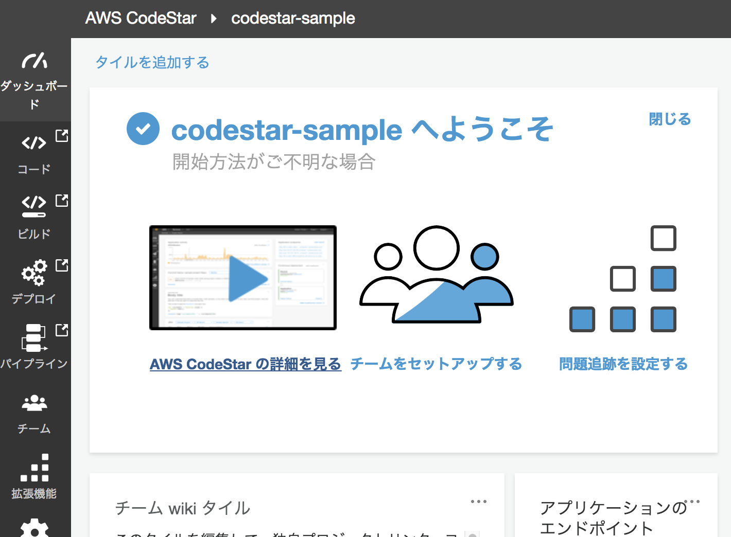Screen dimensions: 731x537
Task: Click the blue checkmark welcome icon
Action: click(143, 129)
